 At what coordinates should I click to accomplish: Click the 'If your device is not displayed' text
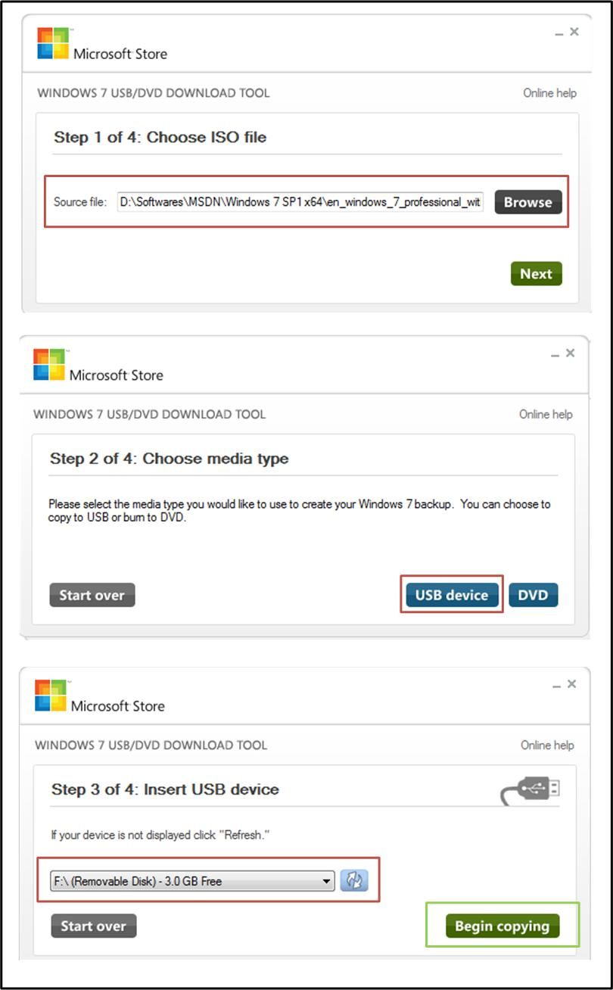click(160, 836)
